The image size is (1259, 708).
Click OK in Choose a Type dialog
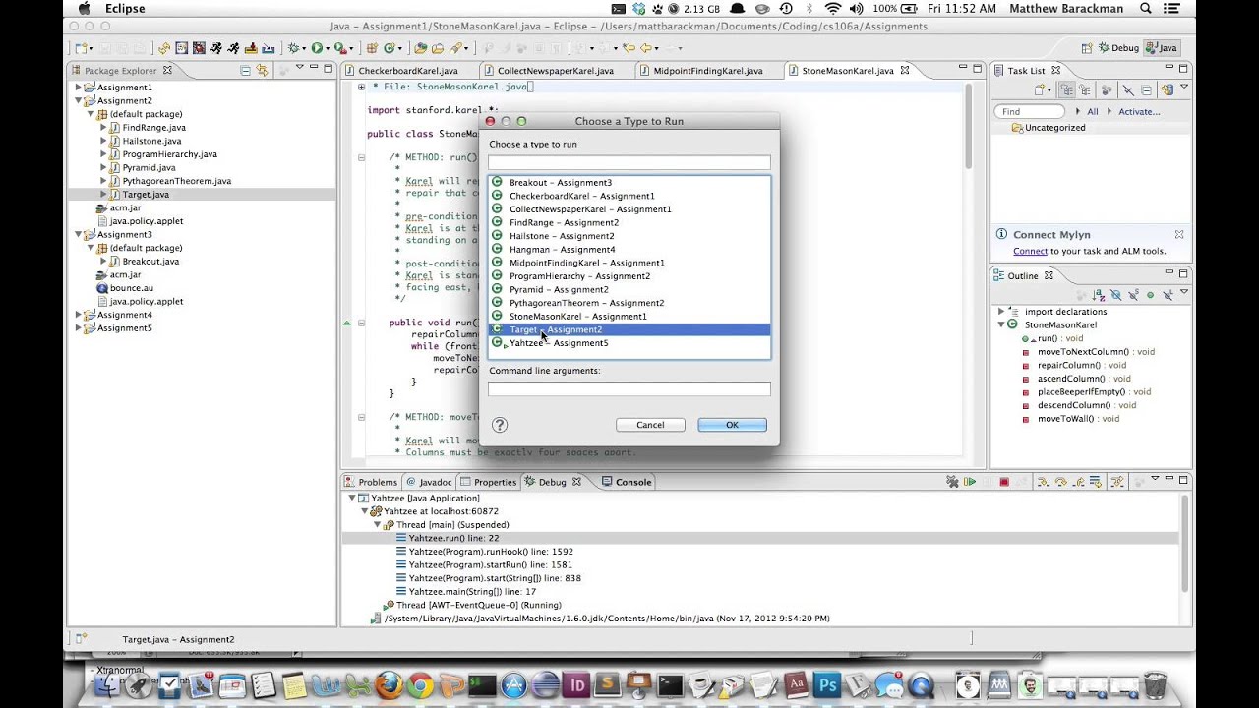tap(732, 425)
